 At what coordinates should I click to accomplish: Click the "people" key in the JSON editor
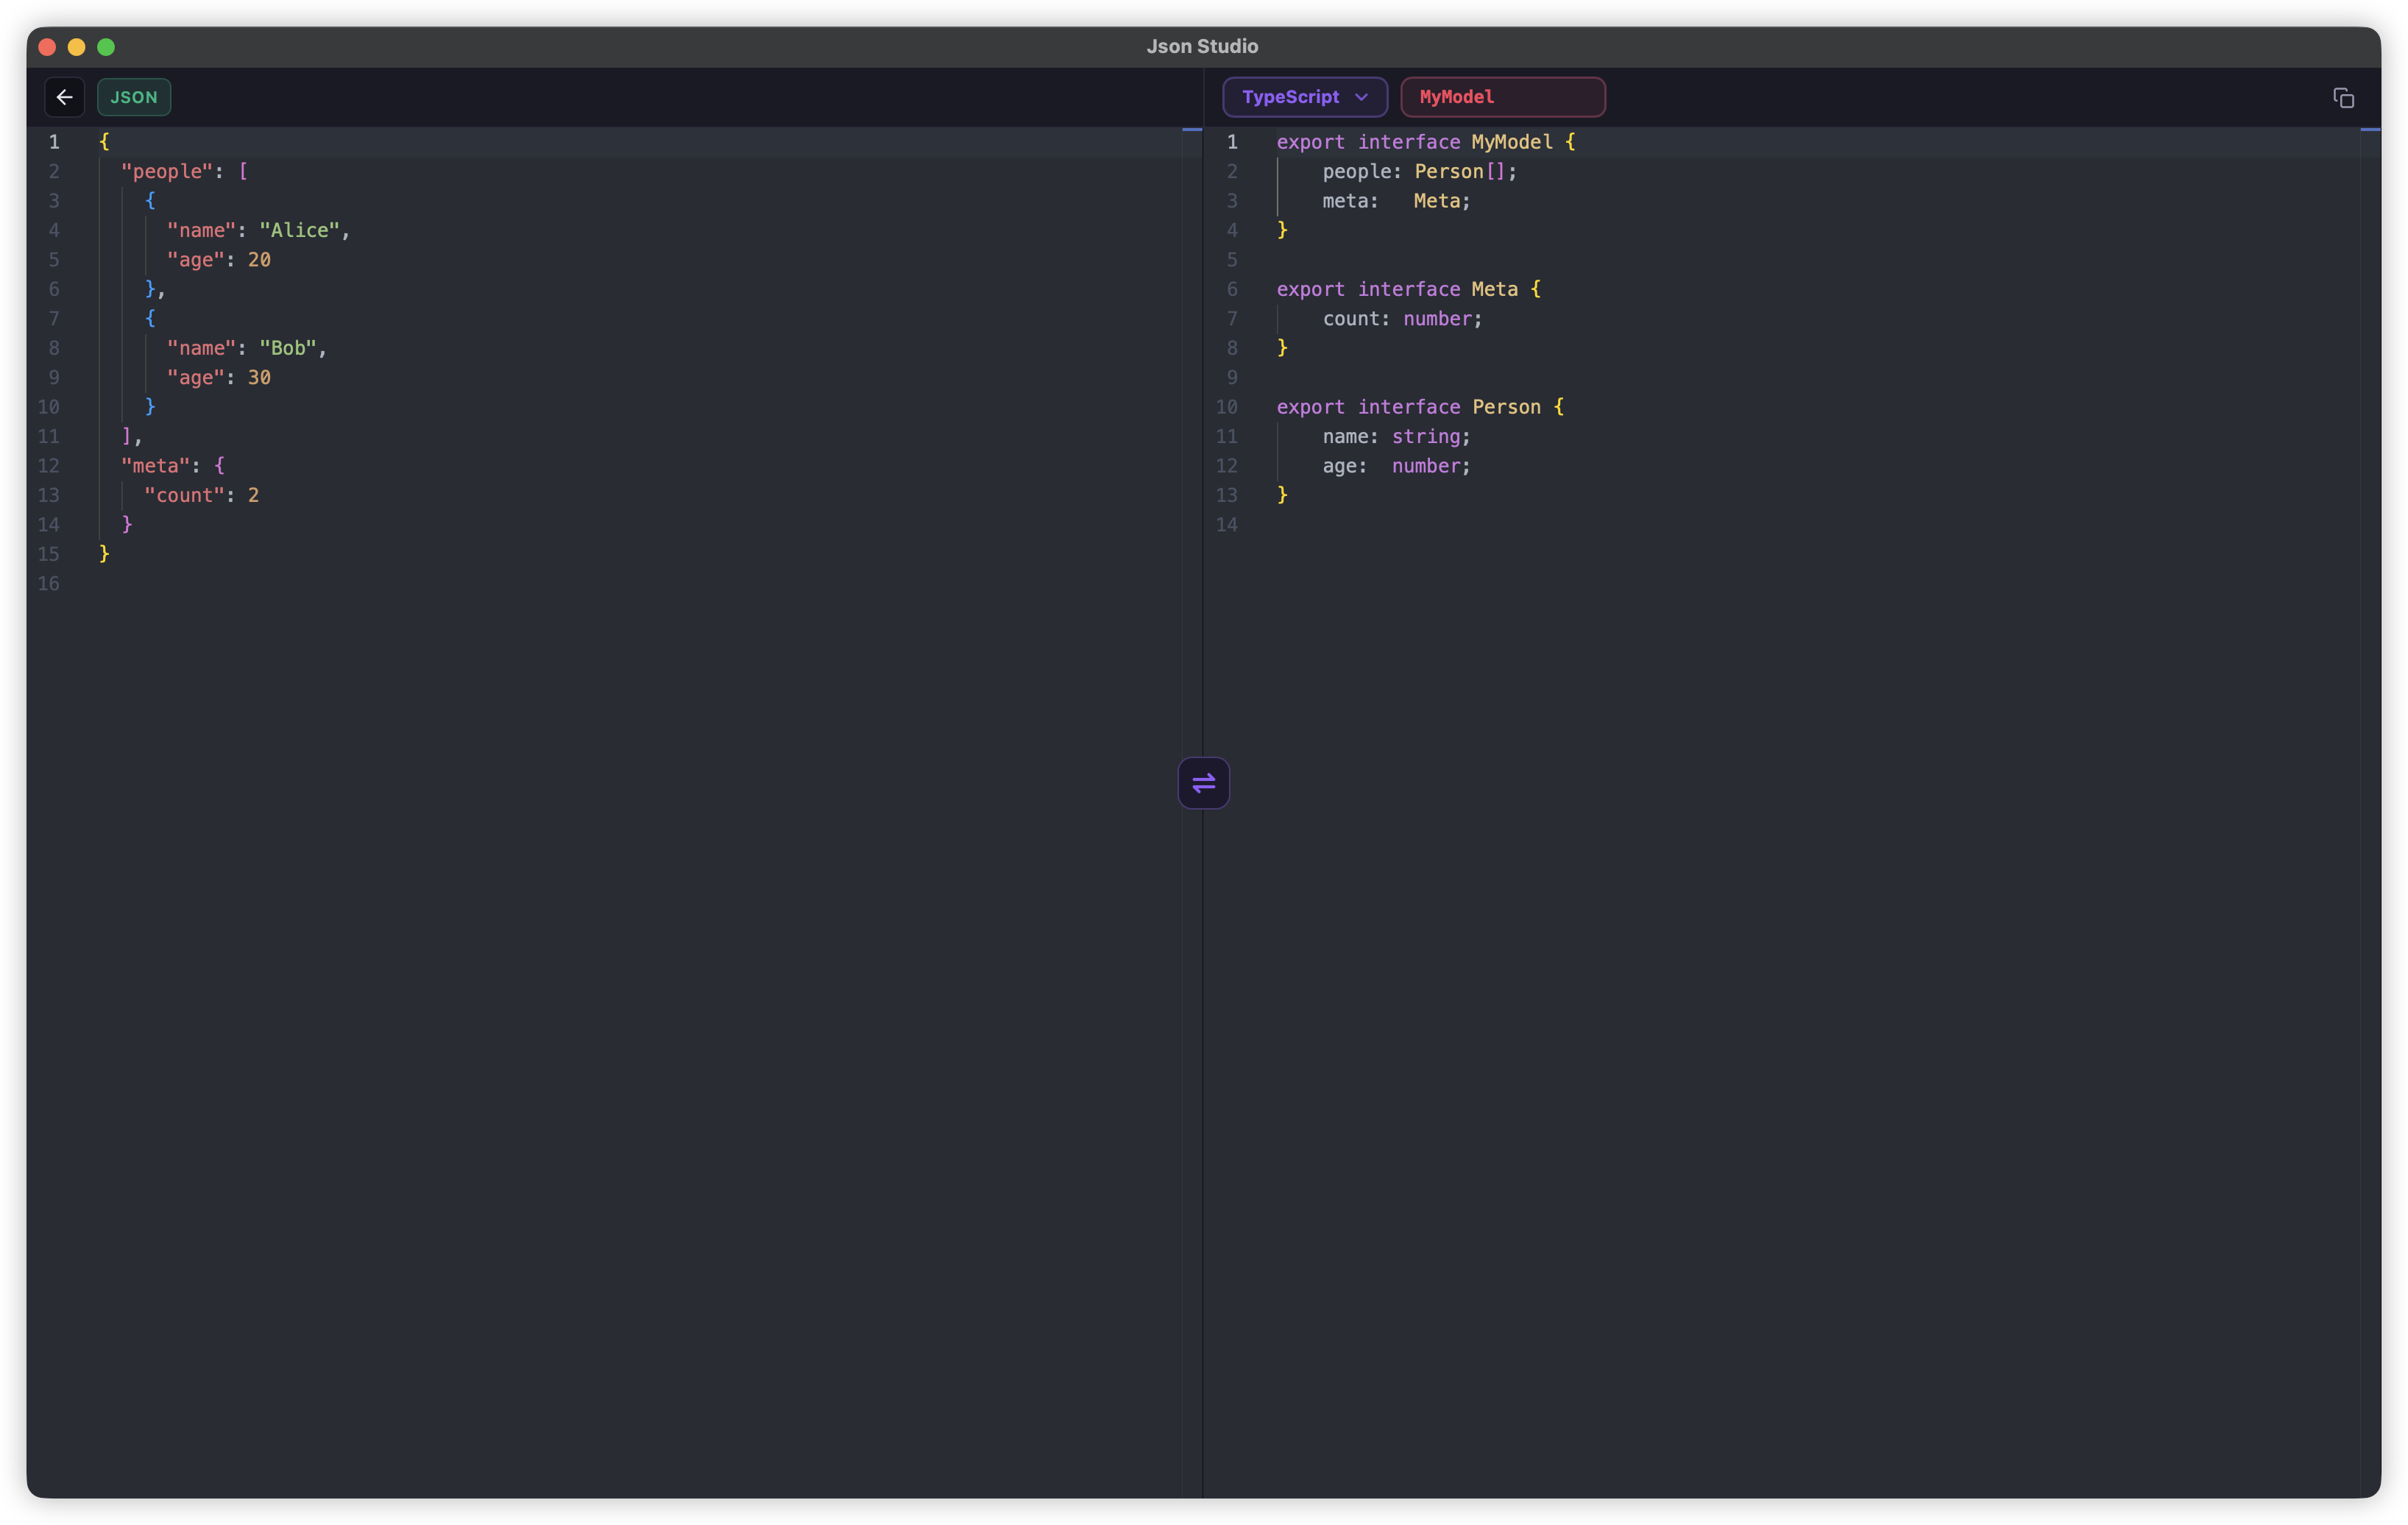click(x=167, y=172)
